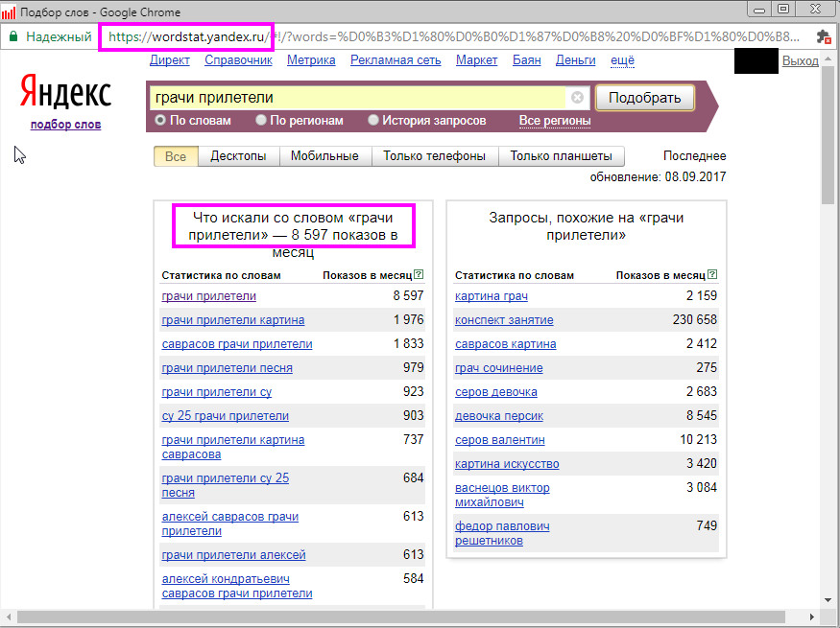Image resolution: width=840 pixels, height=628 pixels.
Task: Open the 'серов валентин' similar query
Action: (500, 440)
